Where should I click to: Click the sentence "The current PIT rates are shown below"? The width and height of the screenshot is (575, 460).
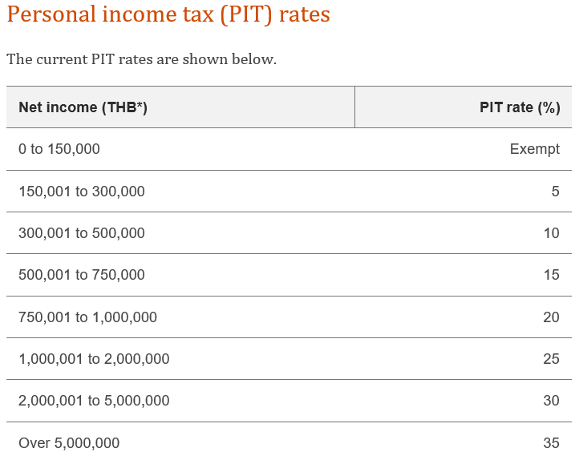(x=141, y=59)
